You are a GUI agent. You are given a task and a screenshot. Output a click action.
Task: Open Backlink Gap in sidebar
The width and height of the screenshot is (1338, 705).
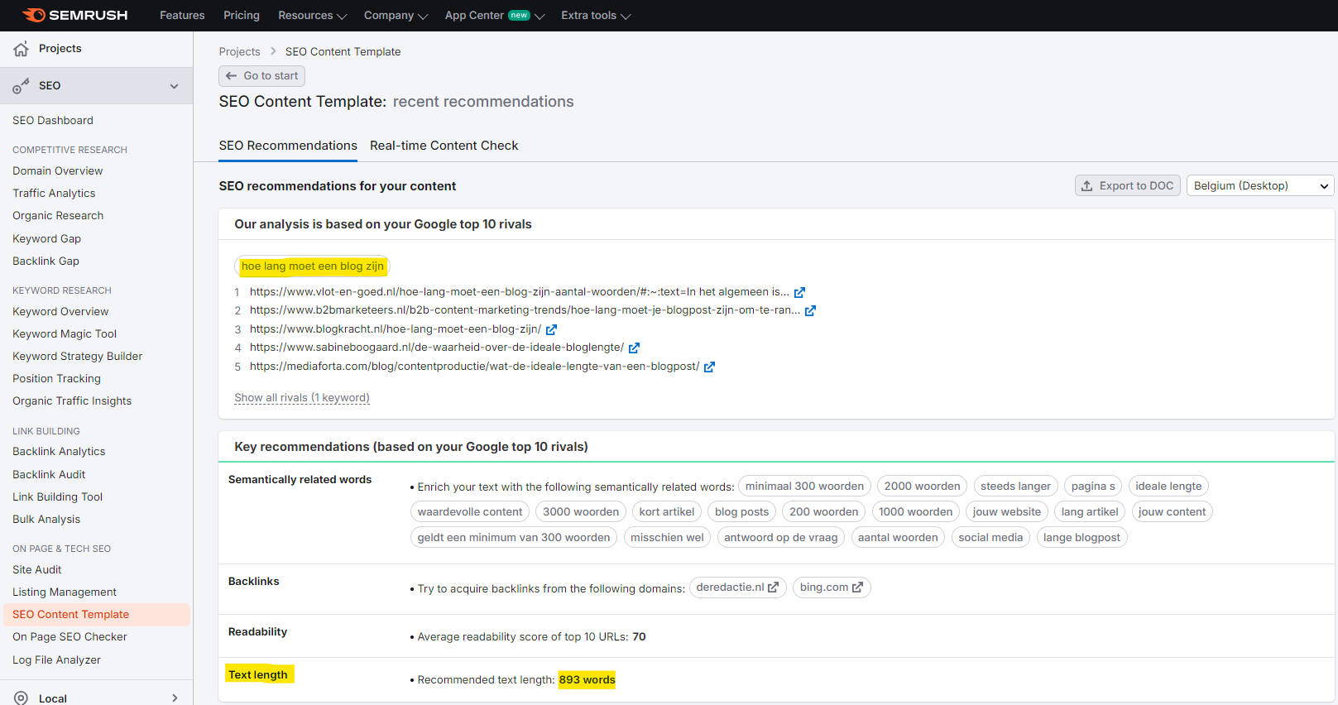(x=46, y=261)
